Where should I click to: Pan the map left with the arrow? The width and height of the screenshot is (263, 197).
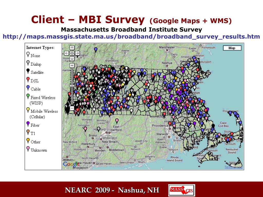(67, 53)
